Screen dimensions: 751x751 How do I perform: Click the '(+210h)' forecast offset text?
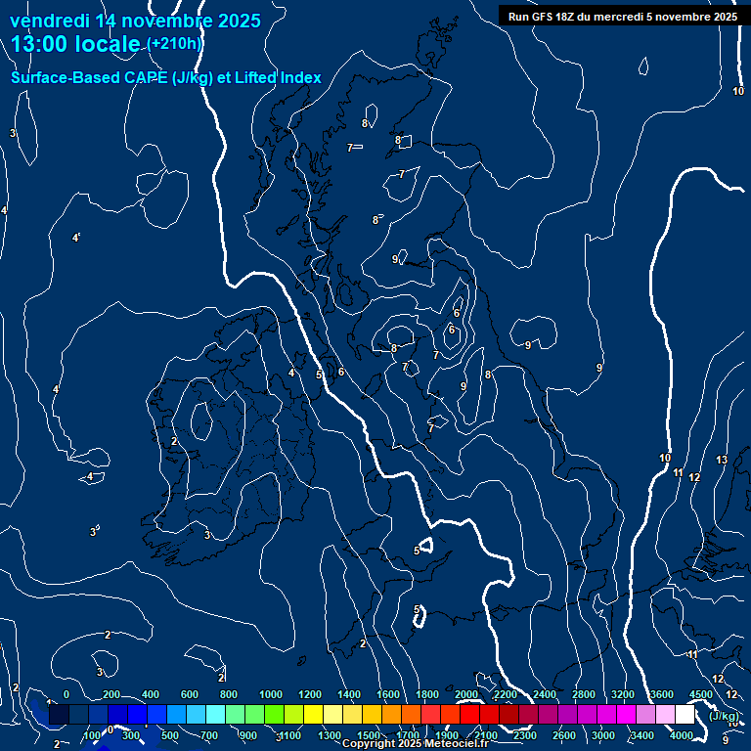175,45
